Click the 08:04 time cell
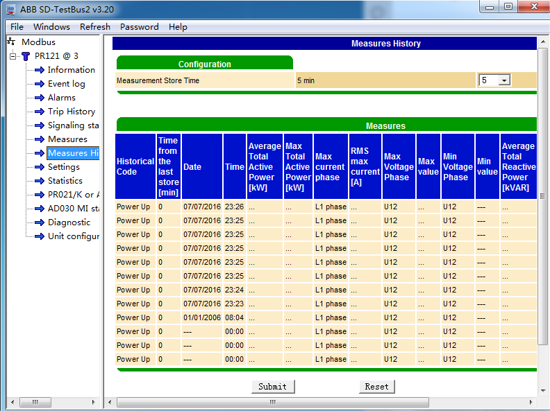The height and width of the screenshot is (411, 550). pyautogui.click(x=235, y=318)
